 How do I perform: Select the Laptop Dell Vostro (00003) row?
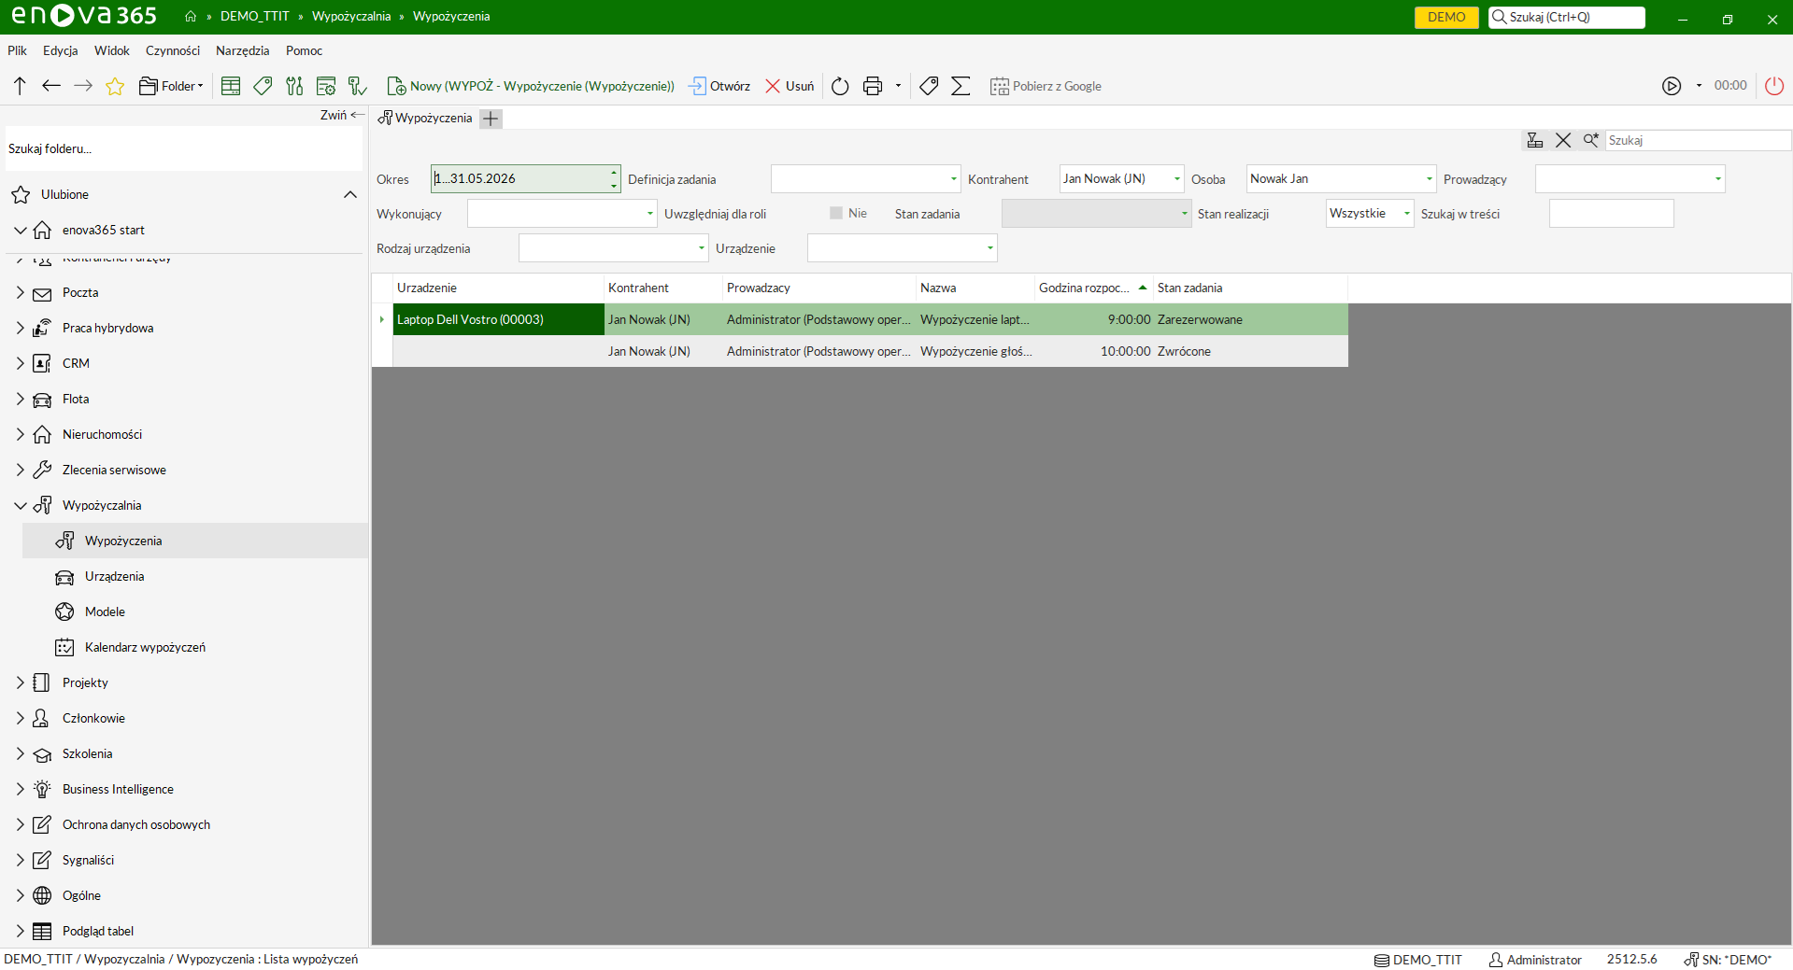click(870, 319)
